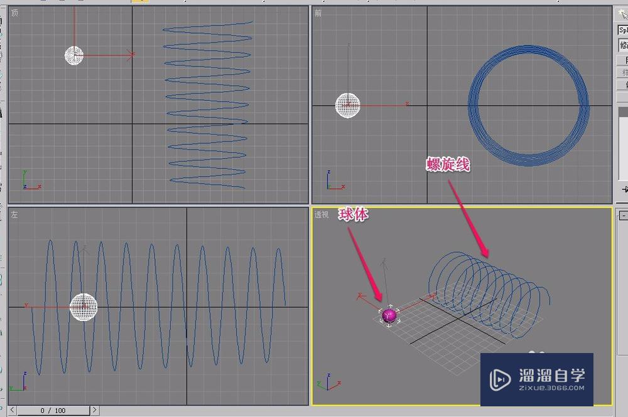Click the next frame arrow beside the time slider
628x417 pixels.
coord(95,410)
